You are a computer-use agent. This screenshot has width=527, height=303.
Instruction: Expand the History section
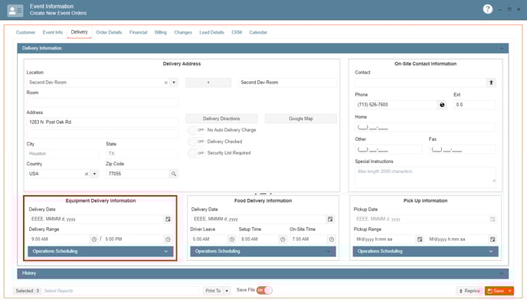coord(263,273)
